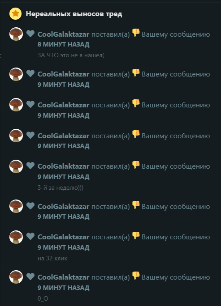
Task: Click CoolGalaktazar name above "на 32 клик"
Action: (63, 237)
